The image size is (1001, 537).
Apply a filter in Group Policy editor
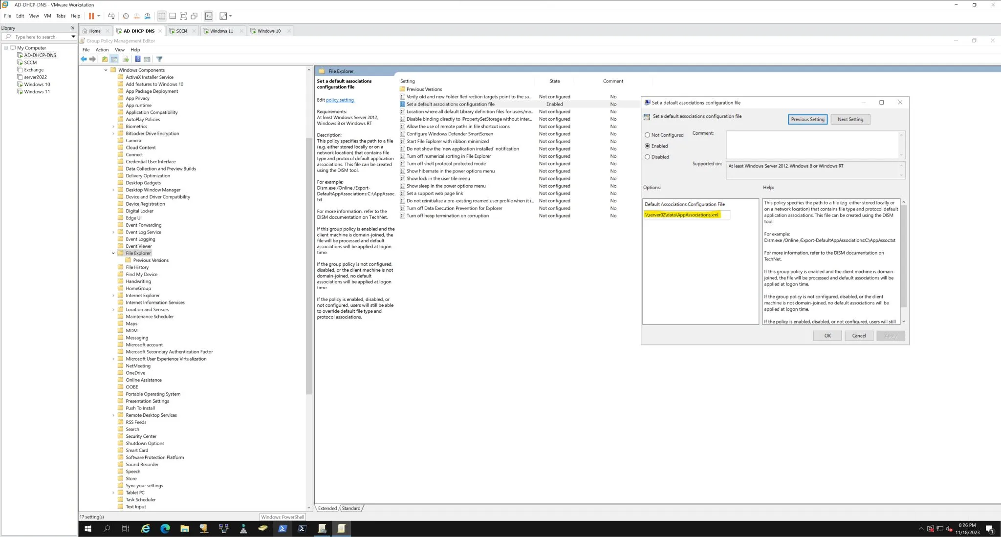(x=159, y=59)
